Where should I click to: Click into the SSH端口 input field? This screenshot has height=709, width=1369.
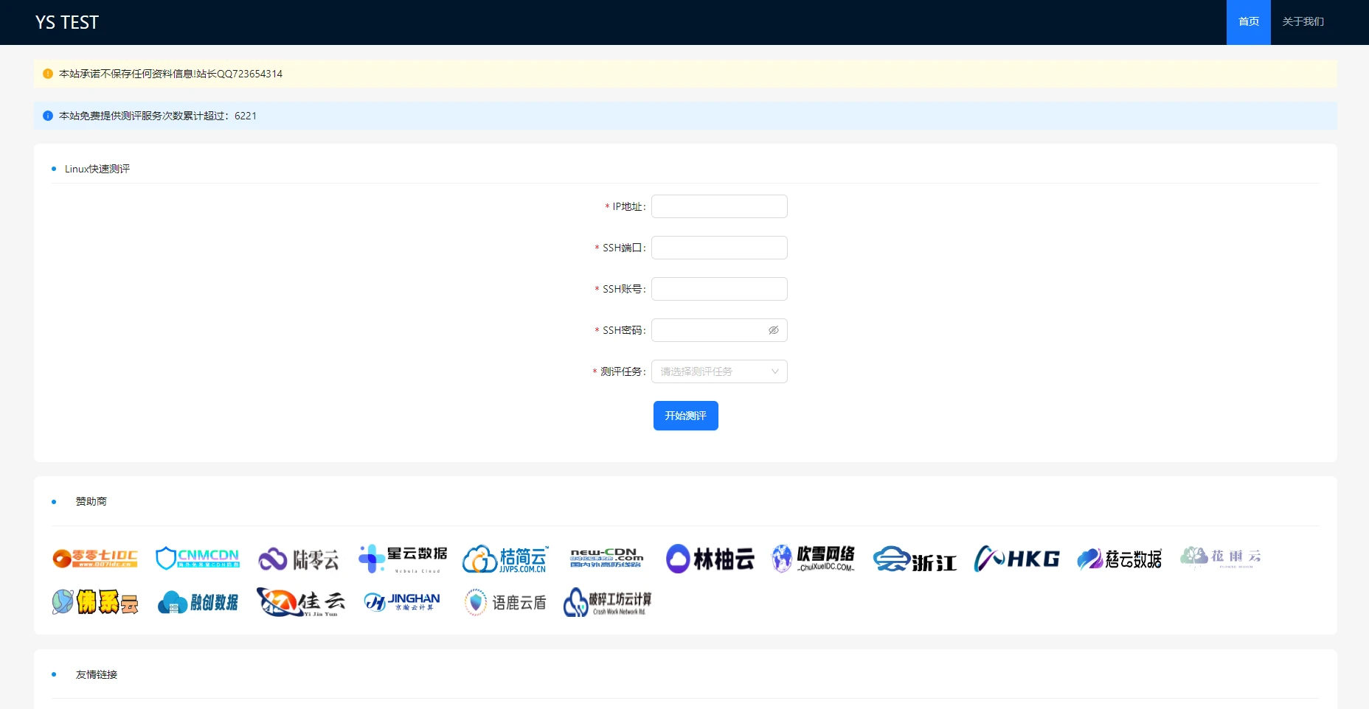click(719, 248)
